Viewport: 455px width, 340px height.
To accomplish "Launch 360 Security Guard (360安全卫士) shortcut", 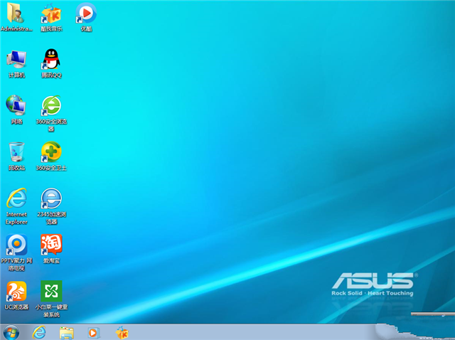I will (x=51, y=152).
